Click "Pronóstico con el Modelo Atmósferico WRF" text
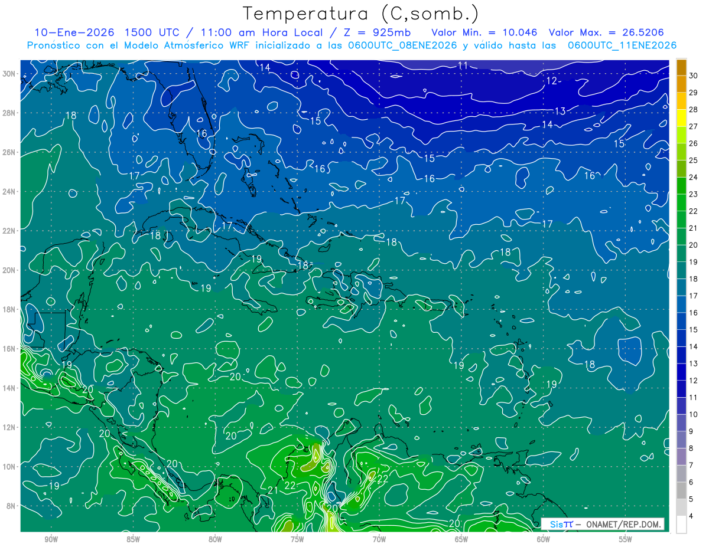 (139, 45)
